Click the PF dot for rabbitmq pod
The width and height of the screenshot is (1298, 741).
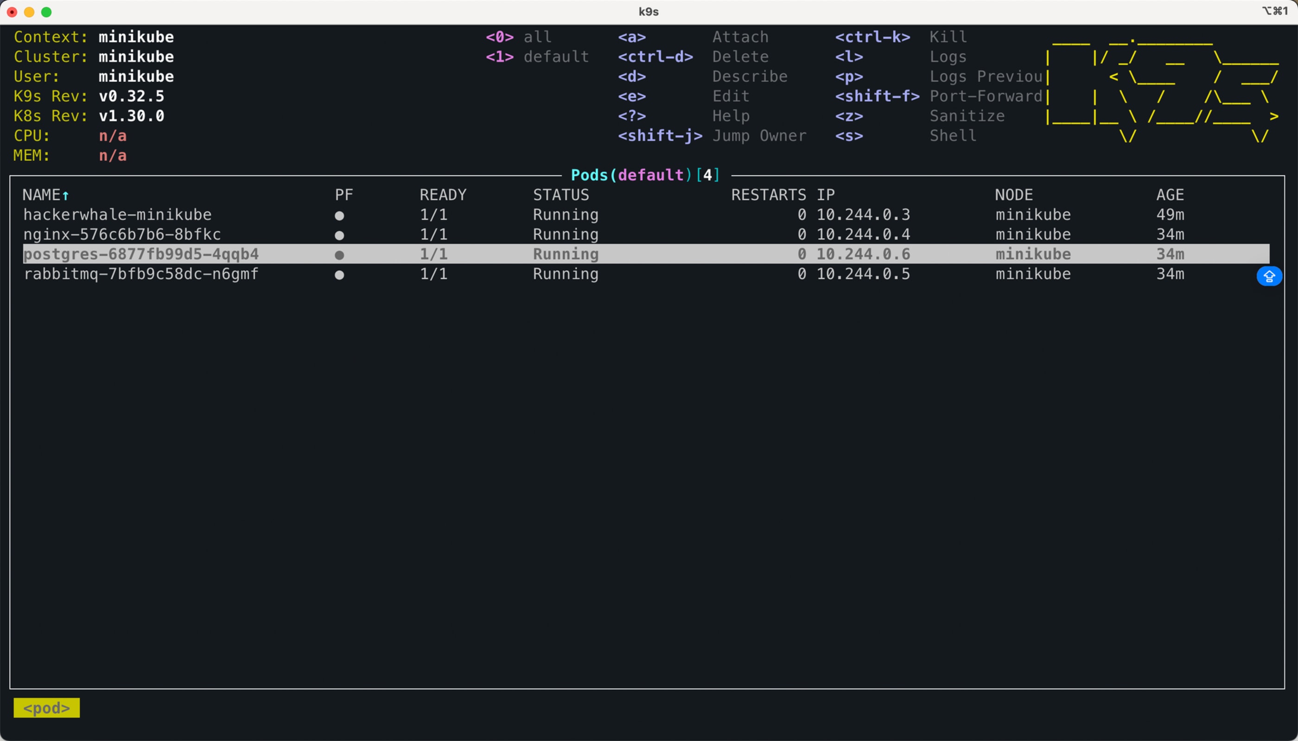click(339, 275)
